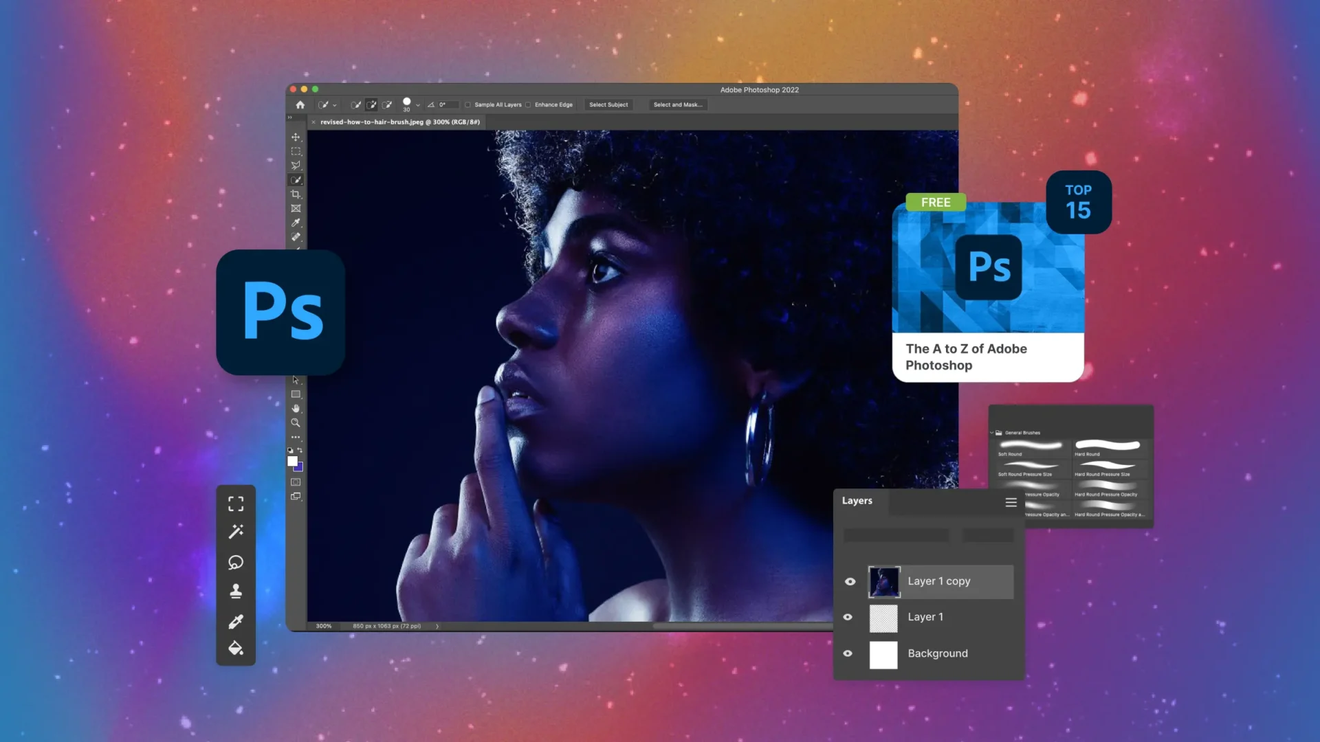Hide the Background layer

848,653
